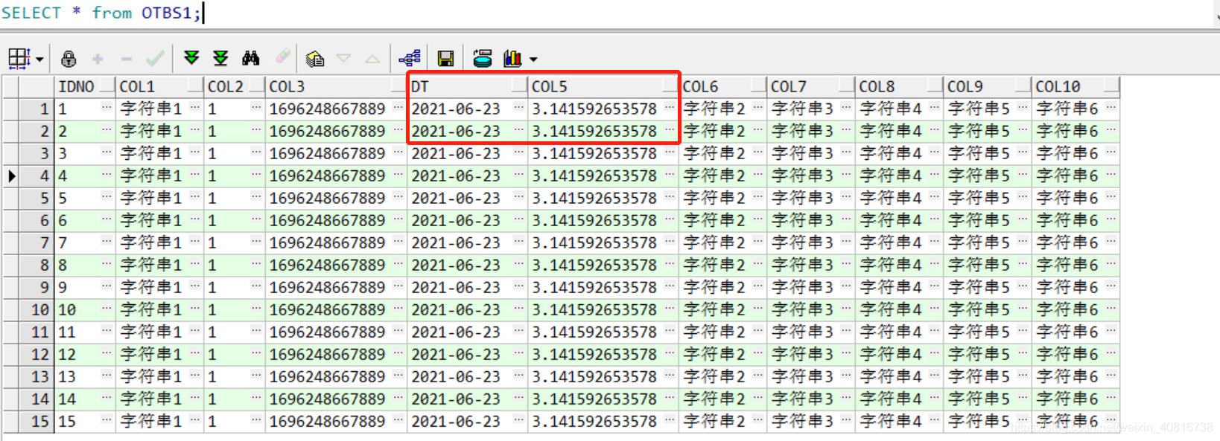Open Find with the binoculars icon
Image resolution: width=1220 pixels, height=441 pixels.
(251, 58)
